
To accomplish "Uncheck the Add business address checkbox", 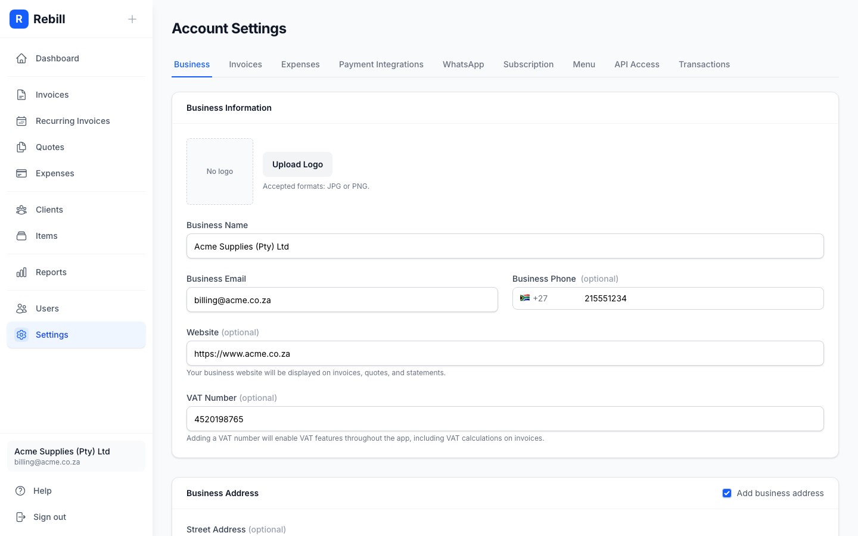I will (x=727, y=493).
